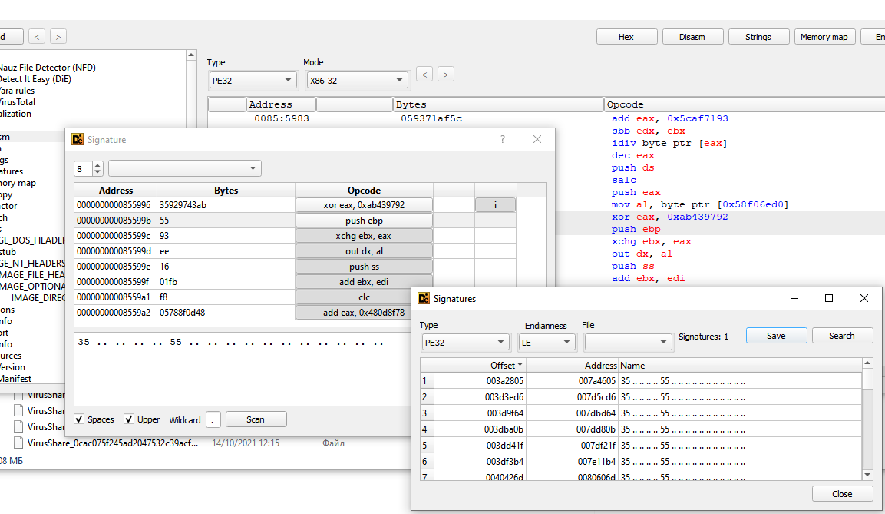This screenshot has width=885, height=514.
Task: Minimize the Signatures window
Action: pos(794,298)
